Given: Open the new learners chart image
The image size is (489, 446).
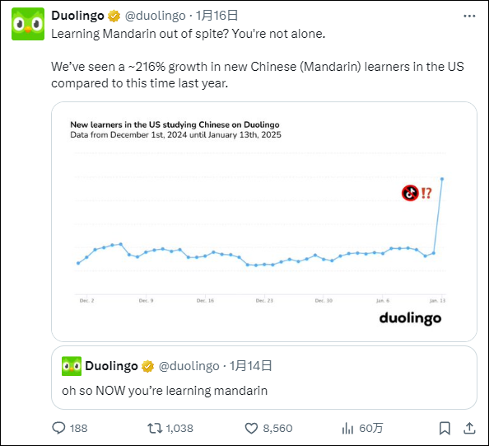Looking at the screenshot, I should 264,222.
